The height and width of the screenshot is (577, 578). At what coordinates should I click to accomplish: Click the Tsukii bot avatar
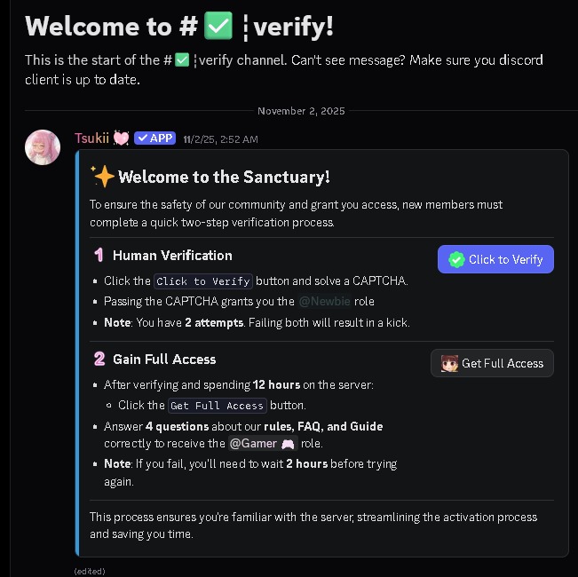point(43,147)
